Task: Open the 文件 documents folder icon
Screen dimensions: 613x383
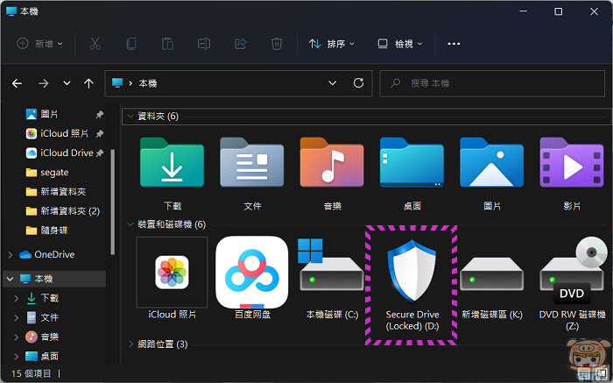Action: point(252,162)
